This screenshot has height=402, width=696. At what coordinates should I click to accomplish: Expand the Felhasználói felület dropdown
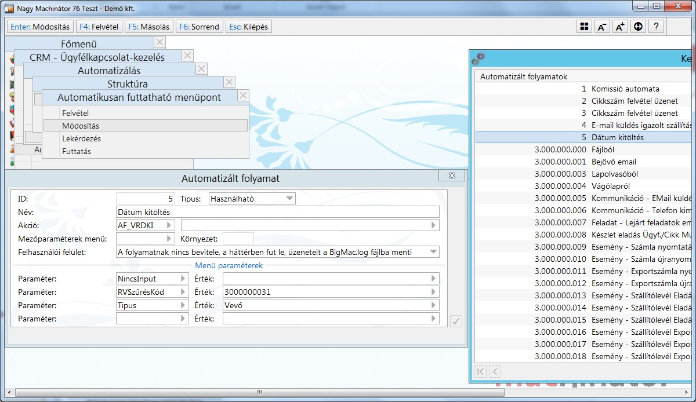point(433,252)
